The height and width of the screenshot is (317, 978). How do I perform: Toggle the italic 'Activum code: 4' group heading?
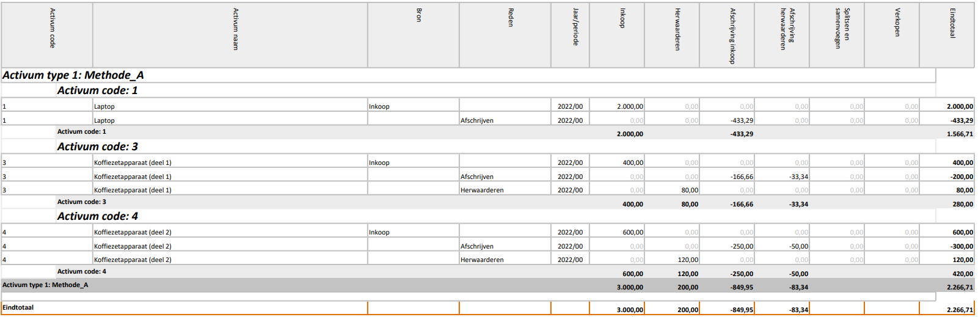pos(97,216)
